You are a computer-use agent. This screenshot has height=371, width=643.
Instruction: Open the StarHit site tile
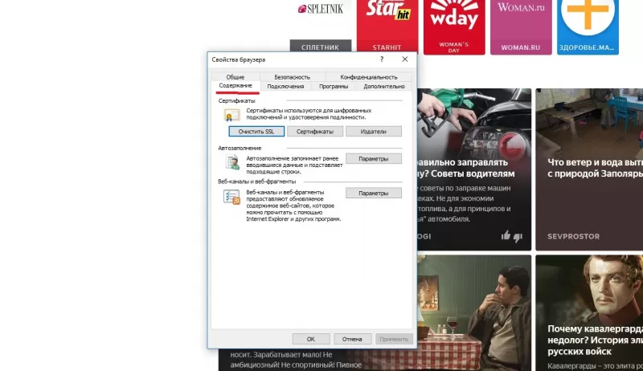(x=387, y=27)
